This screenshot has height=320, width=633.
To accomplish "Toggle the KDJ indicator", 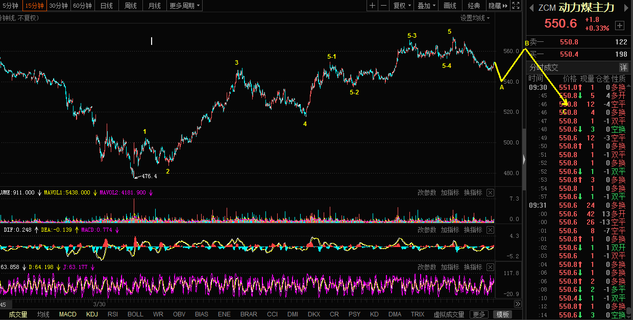I will (92, 314).
